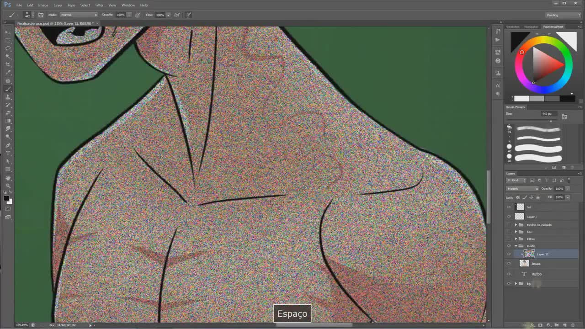Select the Crop tool
Screen dimensions: 585x329
(8, 64)
